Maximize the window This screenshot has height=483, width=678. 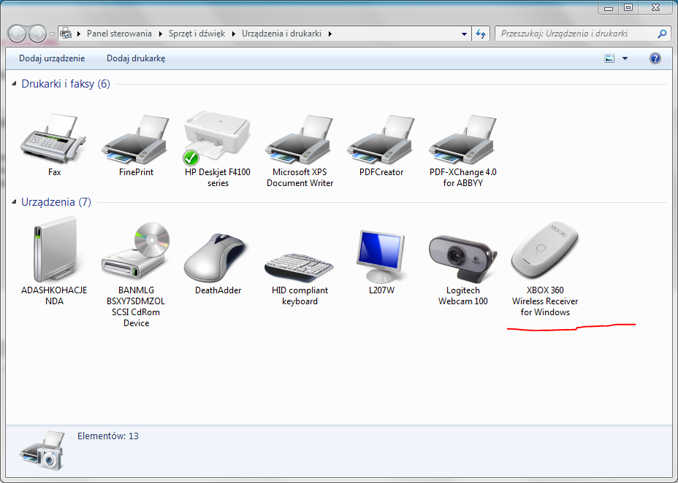(628, 8)
